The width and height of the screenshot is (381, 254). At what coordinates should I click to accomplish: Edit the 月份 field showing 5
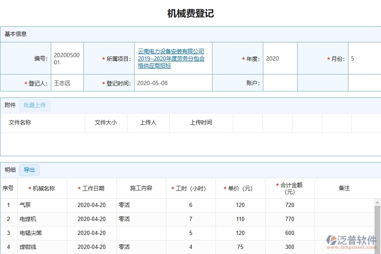point(364,58)
